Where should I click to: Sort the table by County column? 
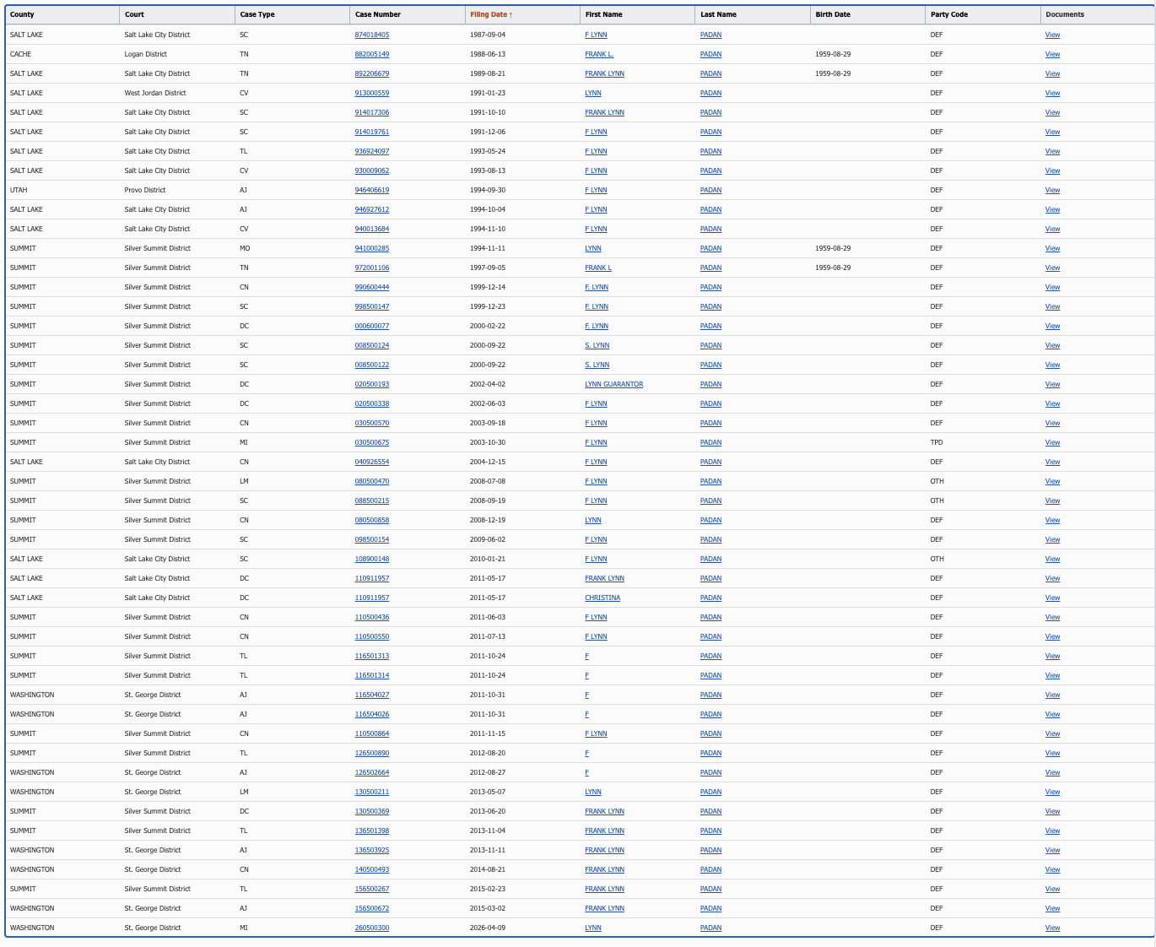pos(20,14)
